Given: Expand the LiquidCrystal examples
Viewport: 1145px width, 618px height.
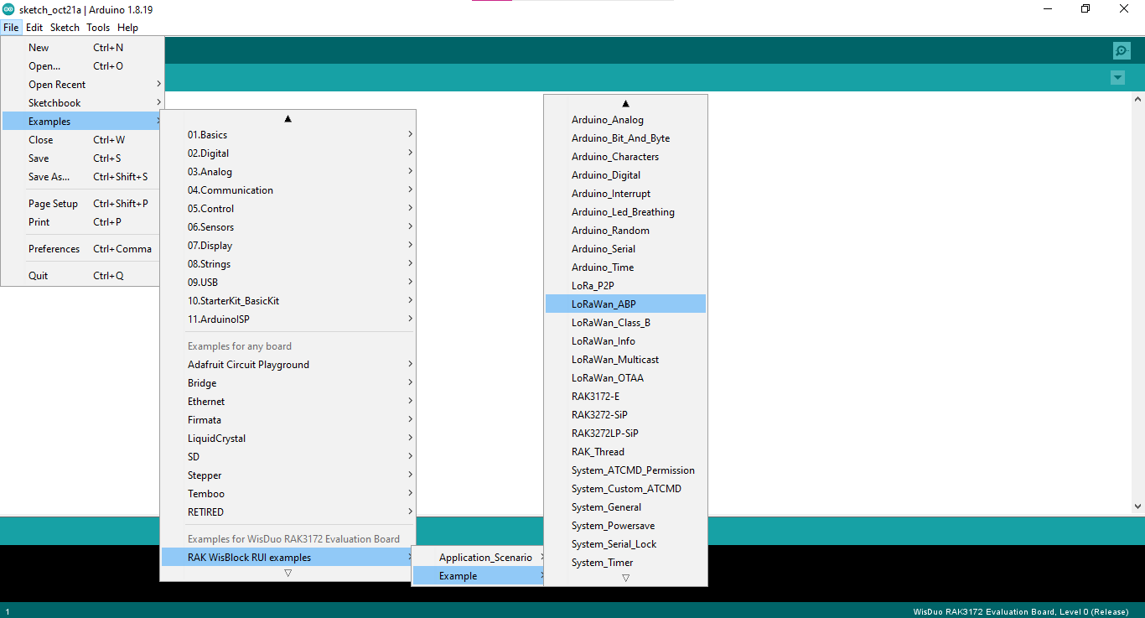Looking at the screenshot, I should point(288,439).
